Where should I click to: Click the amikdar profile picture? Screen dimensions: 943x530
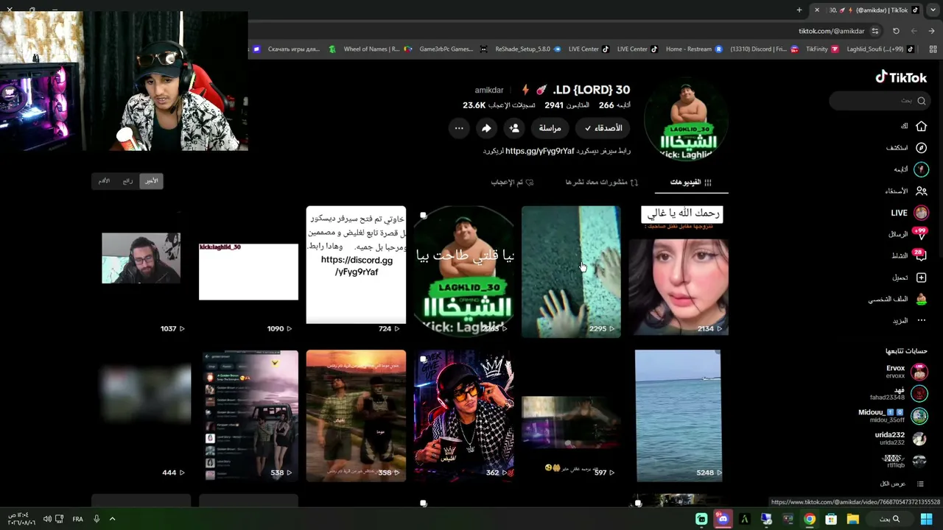687,120
